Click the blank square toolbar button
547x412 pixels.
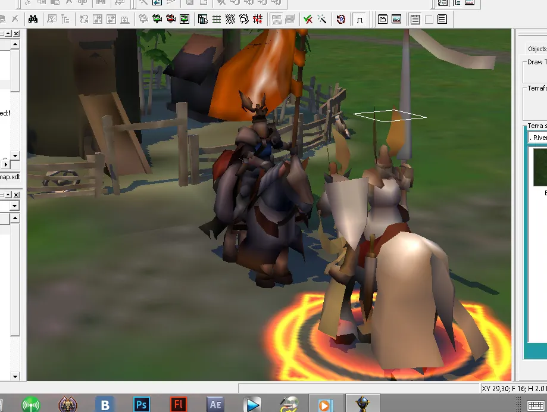(429, 19)
